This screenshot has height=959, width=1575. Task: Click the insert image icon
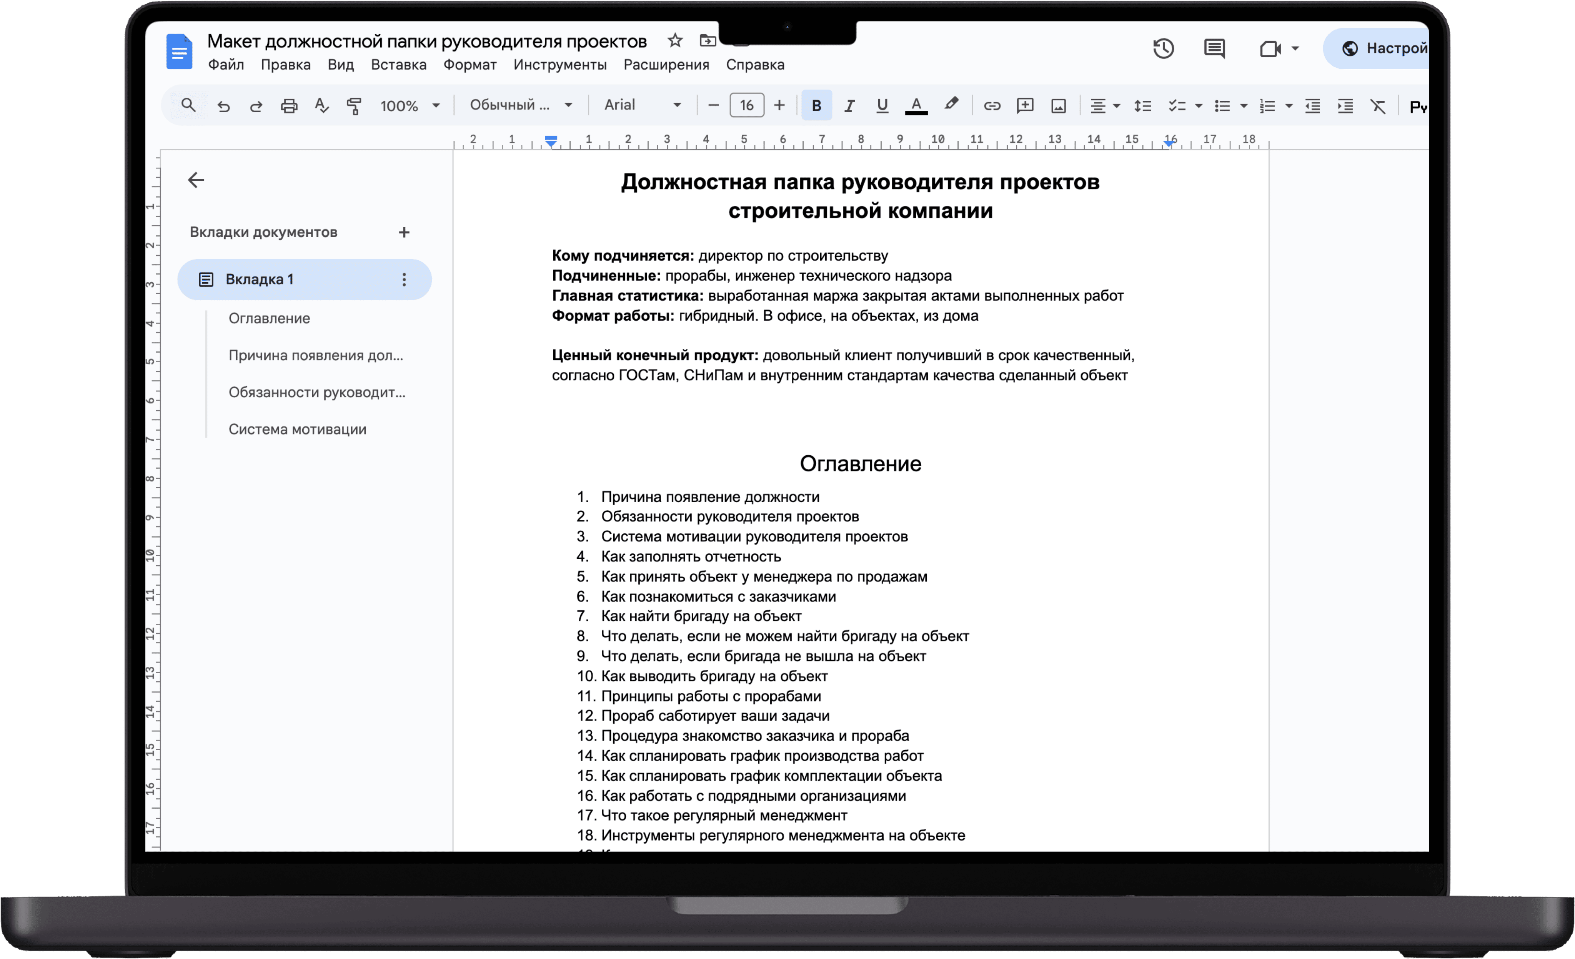[x=1058, y=105]
